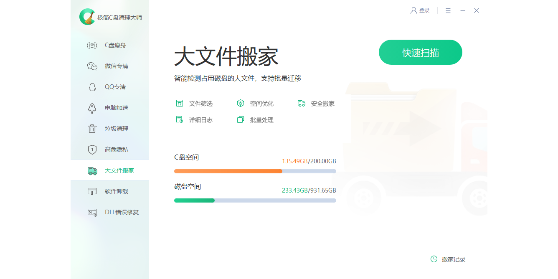
Task: Click the 安全搬家 truck feature icon
Action: [302, 104]
